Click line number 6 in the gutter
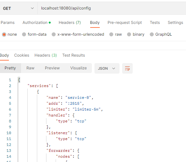This screenshot has width=186, height=162. coord(10,109)
